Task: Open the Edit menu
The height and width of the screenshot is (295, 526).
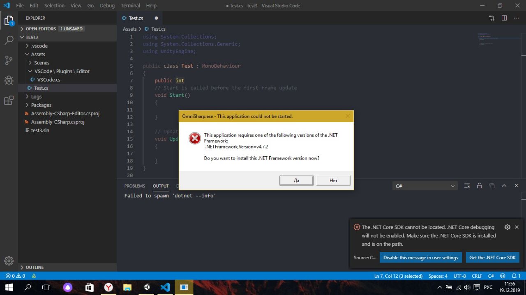Action: (x=34, y=6)
